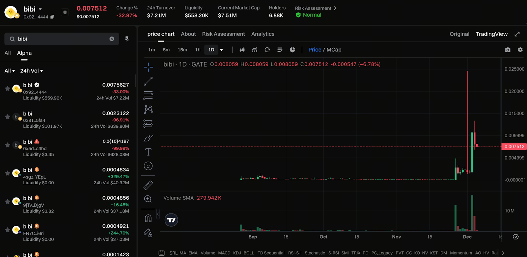Expand the 24h Vol sort dropdown

[x=32, y=71]
